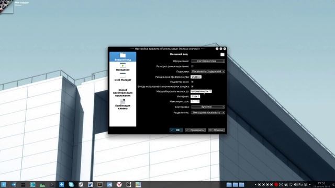335x188 pixels.
Task: Click the red record tray icon
Action: click(x=276, y=184)
